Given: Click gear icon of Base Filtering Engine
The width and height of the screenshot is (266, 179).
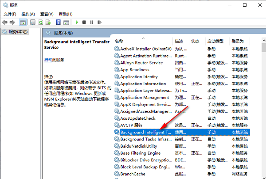Looking at the screenshot, I should 117,153.
